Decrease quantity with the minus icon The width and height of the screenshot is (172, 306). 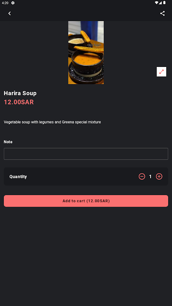[142, 177]
